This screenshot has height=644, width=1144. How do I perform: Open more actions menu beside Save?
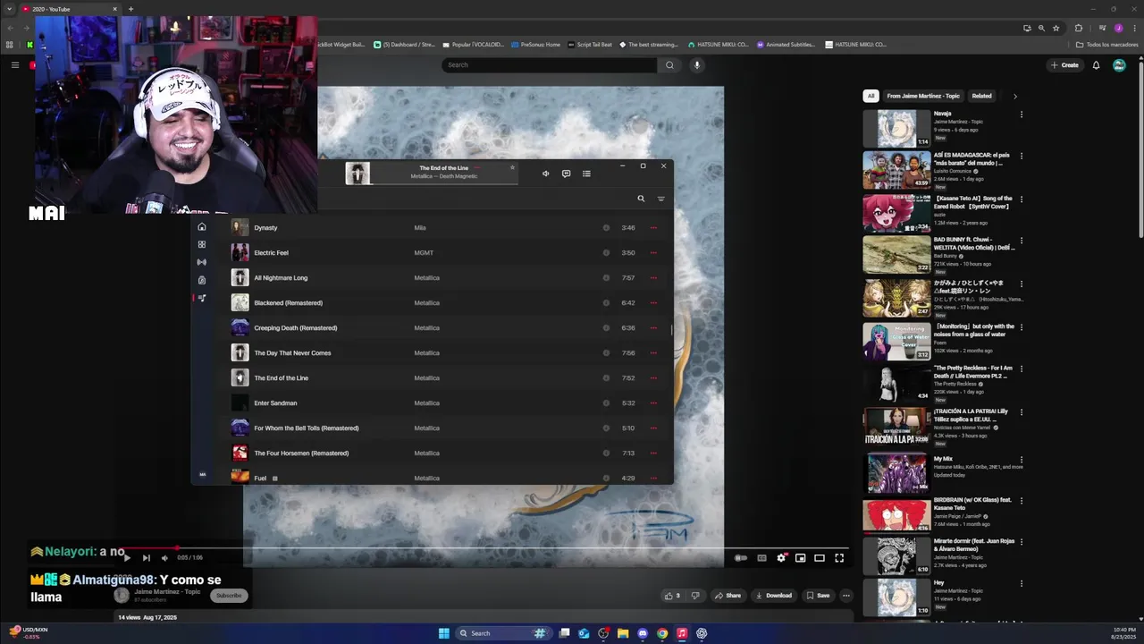846,596
